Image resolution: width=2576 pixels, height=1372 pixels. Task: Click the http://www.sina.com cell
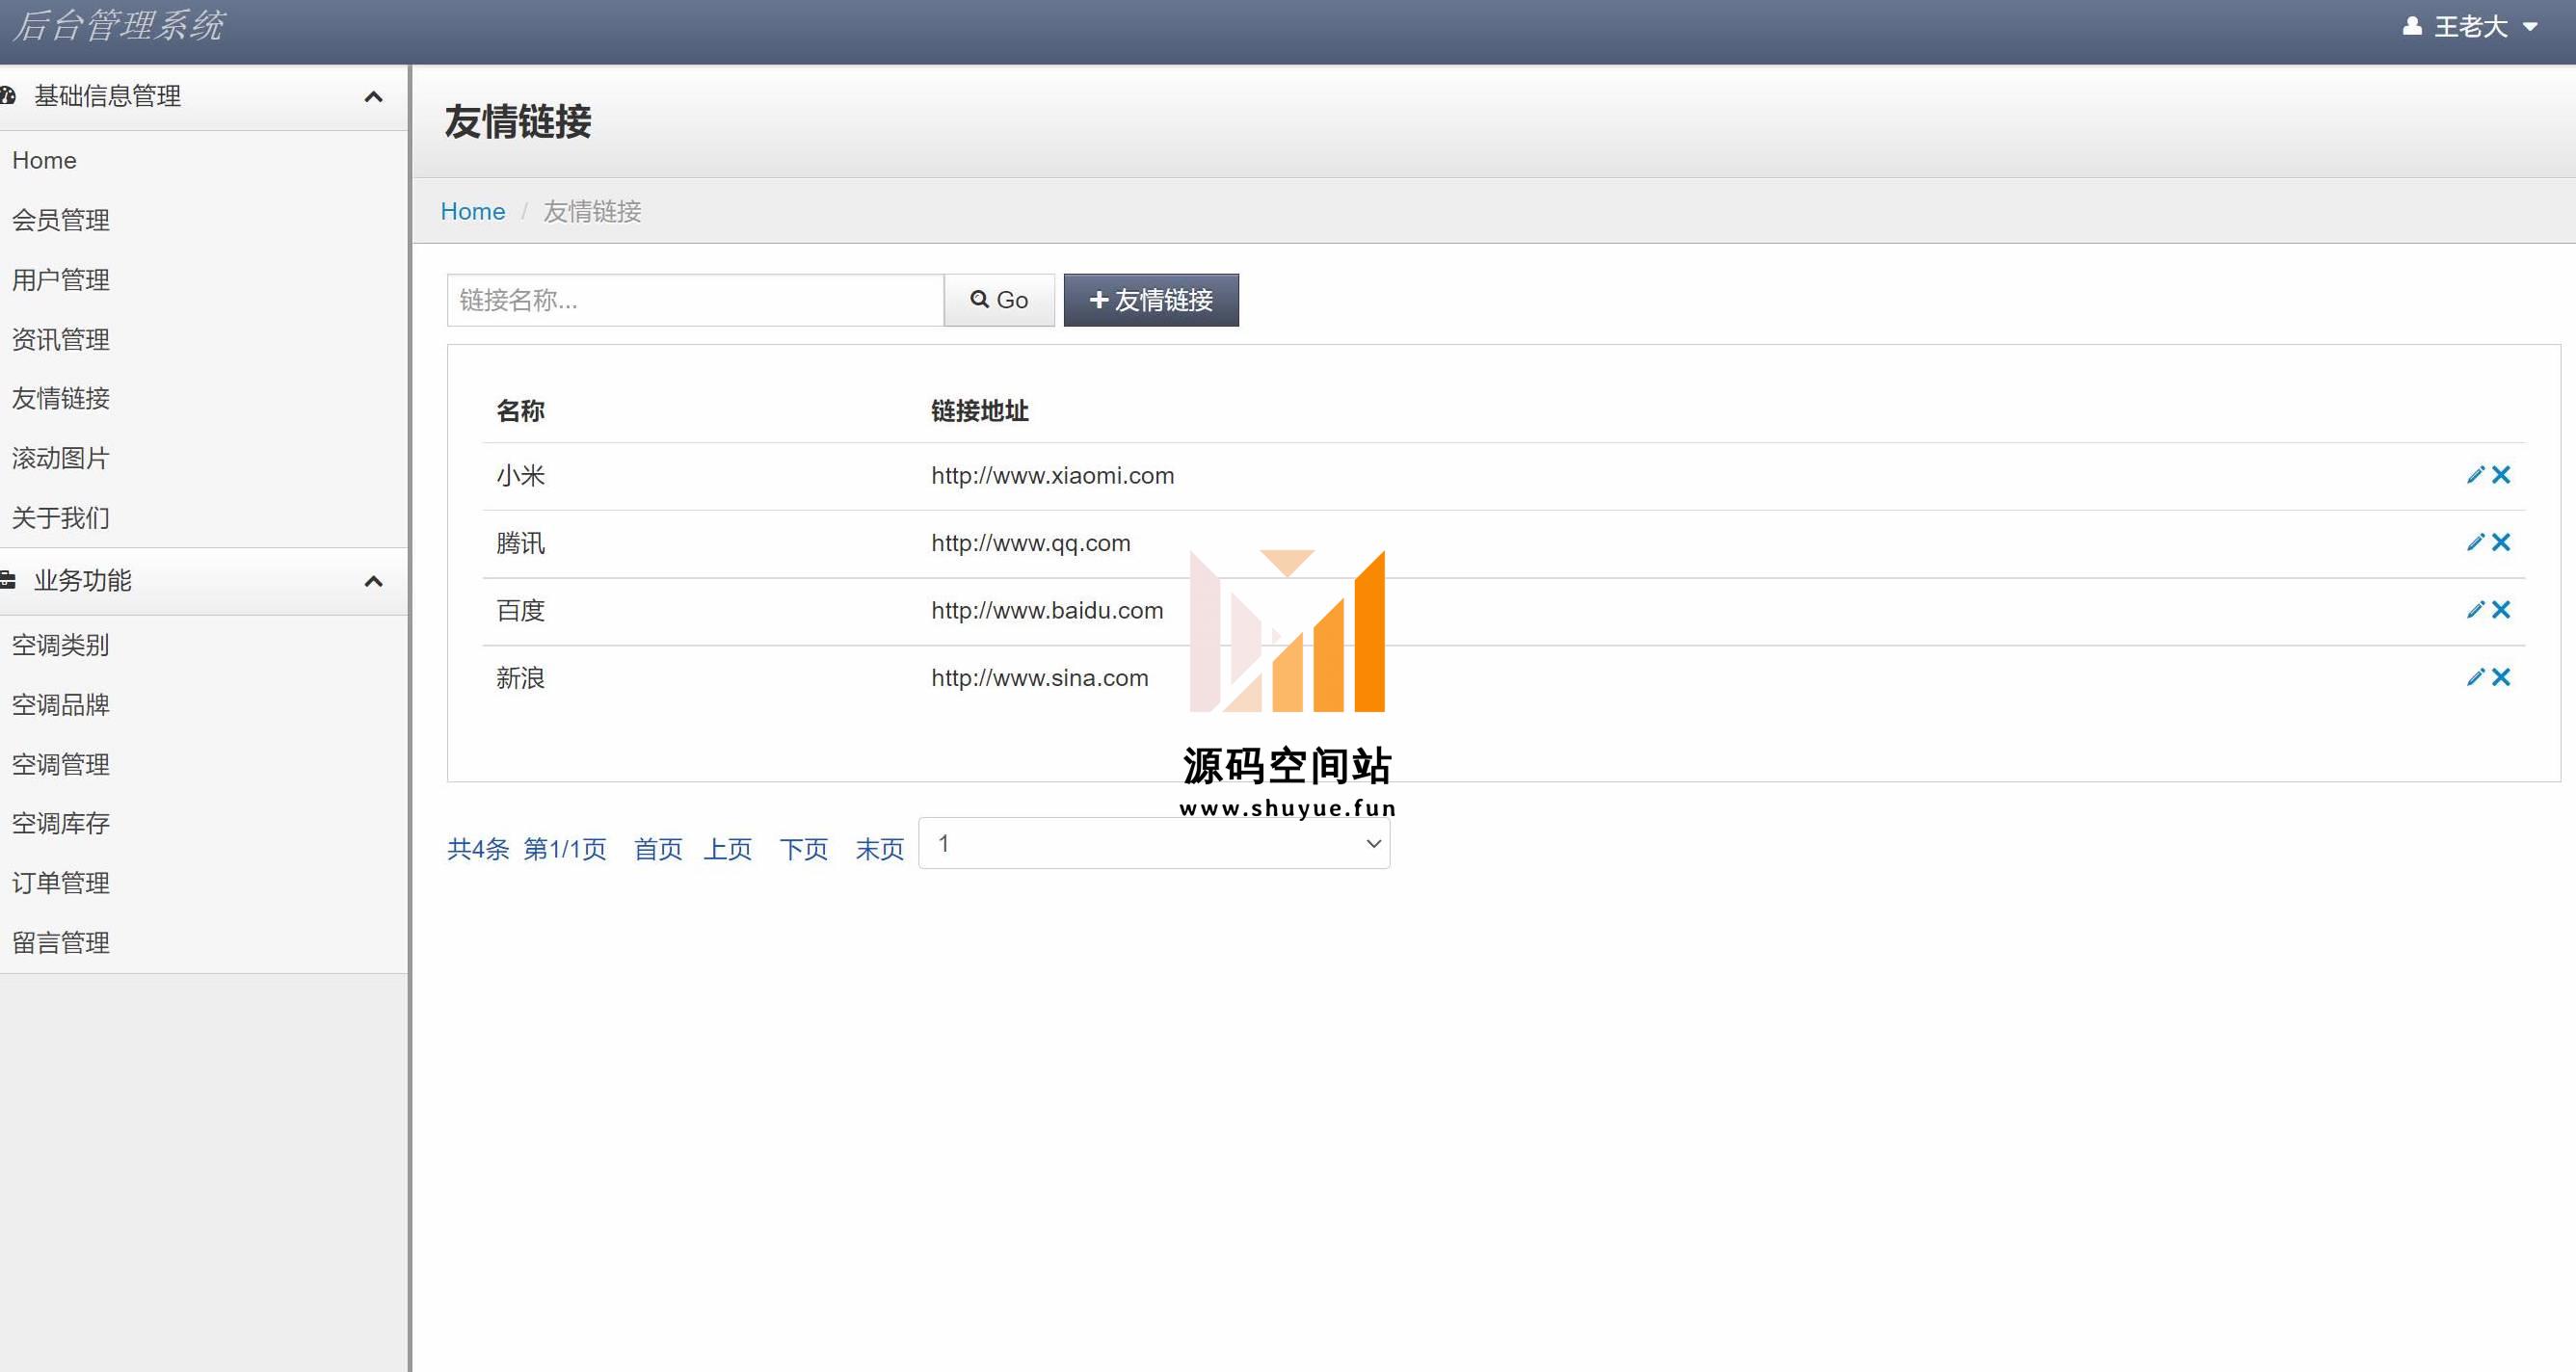1040,678
